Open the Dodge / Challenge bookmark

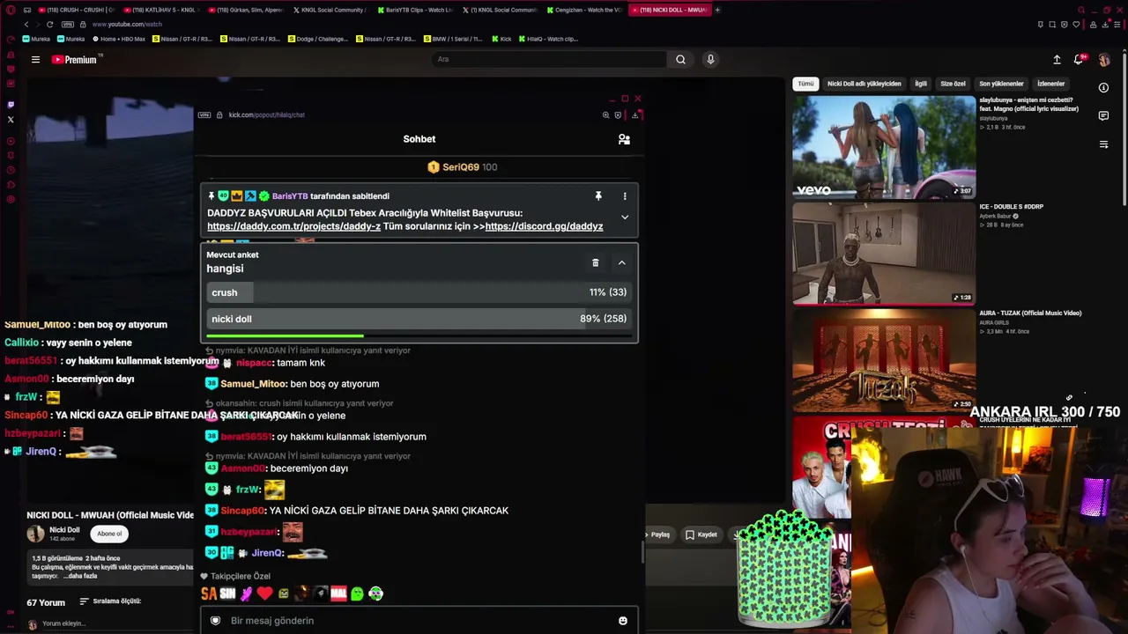point(318,39)
